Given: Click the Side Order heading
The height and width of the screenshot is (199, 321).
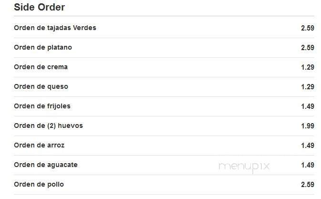Looking at the screenshot, I should pyautogui.click(x=39, y=7).
